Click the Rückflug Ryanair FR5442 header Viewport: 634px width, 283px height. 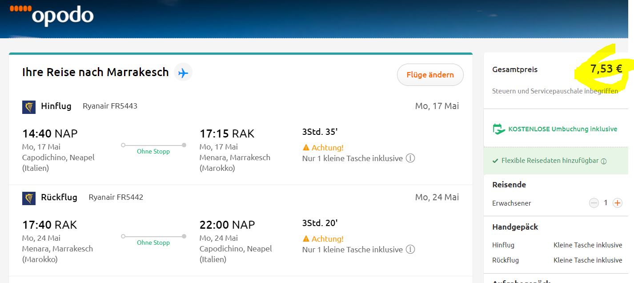coord(92,197)
